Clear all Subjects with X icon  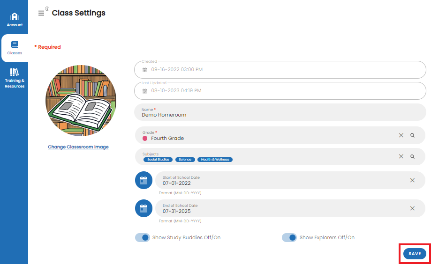pos(401,157)
